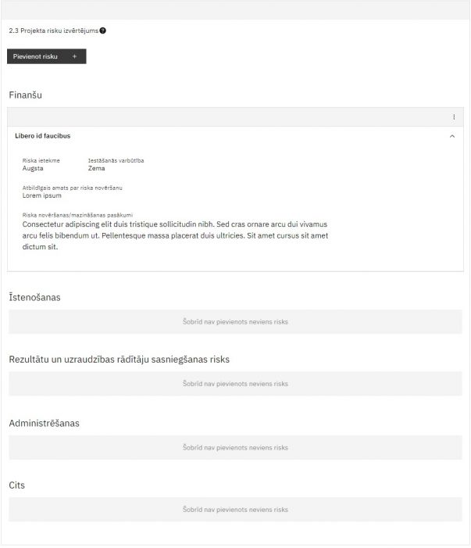
Task: Click the Finanšu section heading
Action: [x=25, y=95]
